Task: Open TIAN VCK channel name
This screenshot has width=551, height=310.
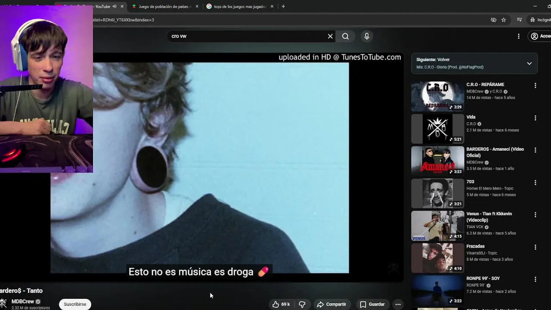Action: (475, 227)
